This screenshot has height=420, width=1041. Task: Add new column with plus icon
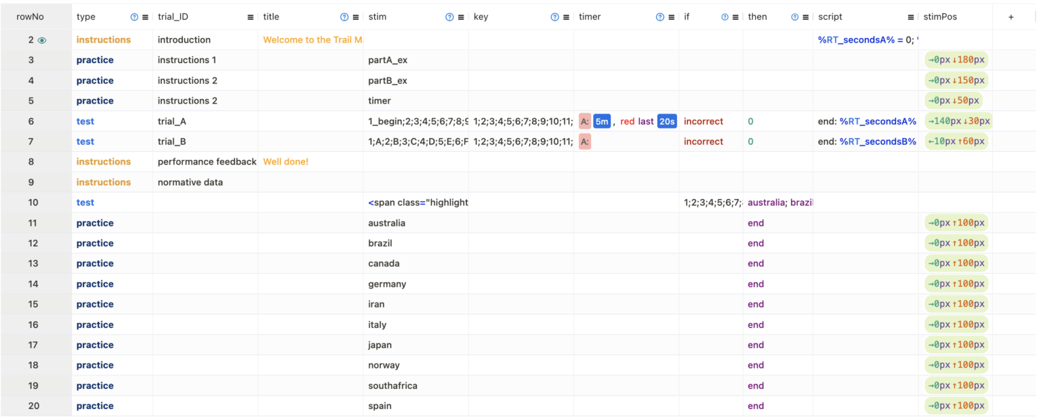pyautogui.click(x=1011, y=17)
